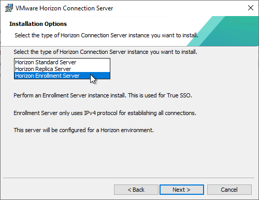
Task: Click the Horizon environment configuration message
Action: (x=83, y=130)
